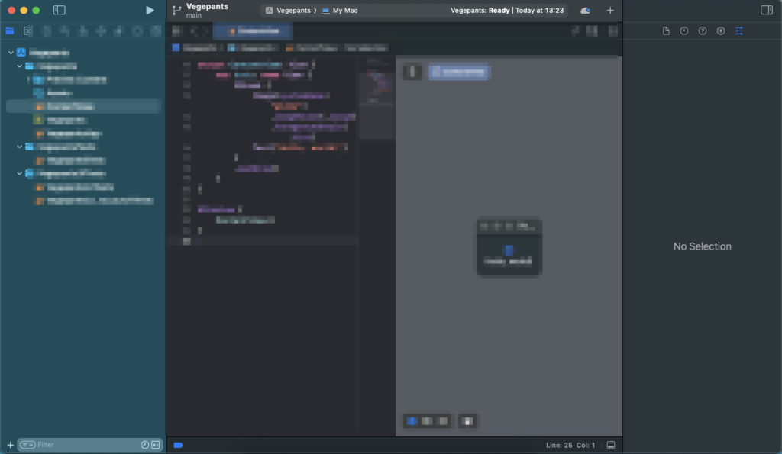Image resolution: width=782 pixels, height=454 pixels.
Task: Show the Quick Help inspector
Action: pyautogui.click(x=703, y=31)
